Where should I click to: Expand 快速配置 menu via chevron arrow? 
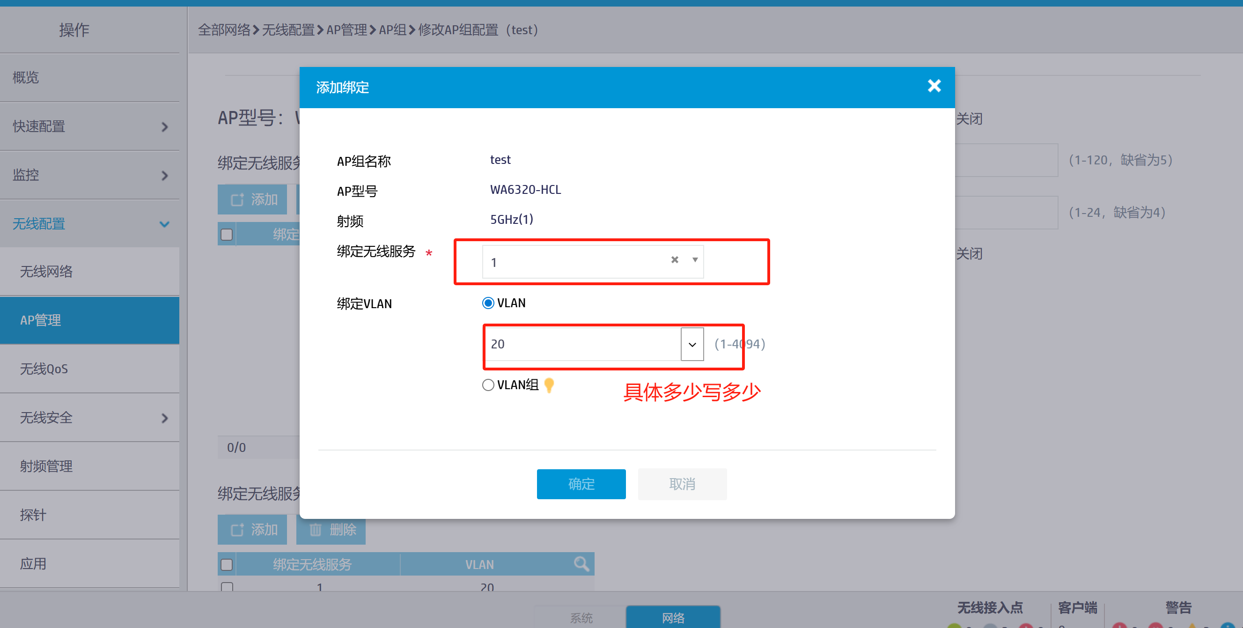[164, 127]
